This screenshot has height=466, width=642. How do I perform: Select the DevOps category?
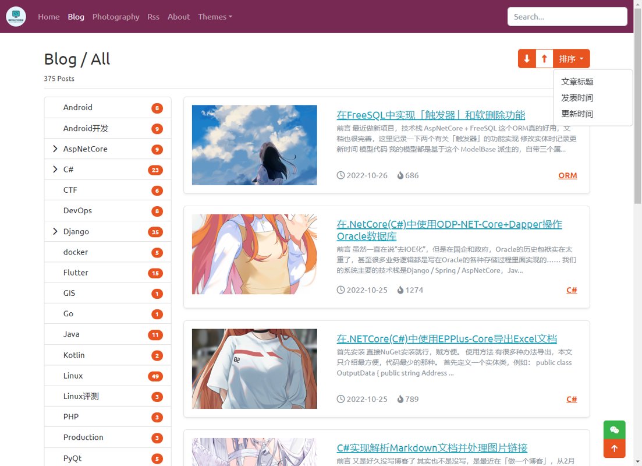(x=108, y=211)
